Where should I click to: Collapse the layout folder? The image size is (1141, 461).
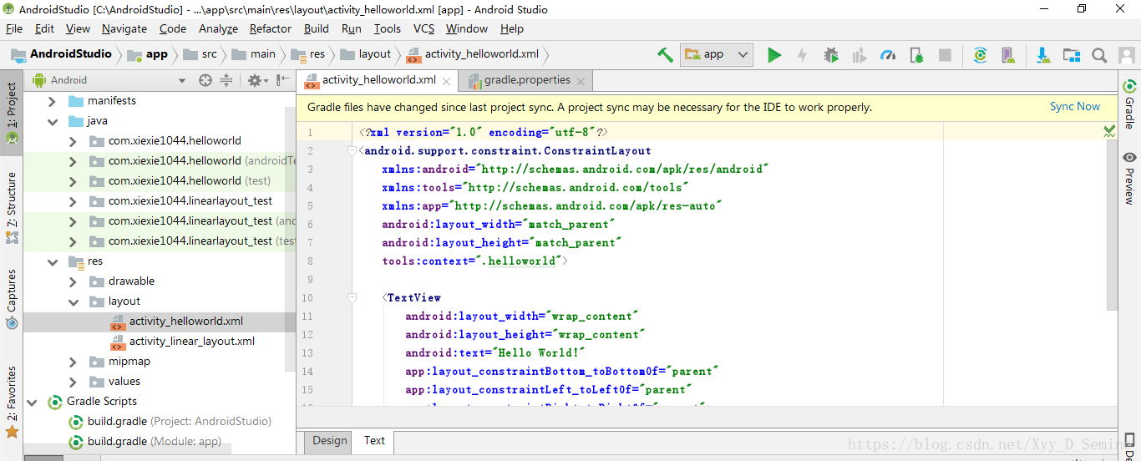pos(73,301)
